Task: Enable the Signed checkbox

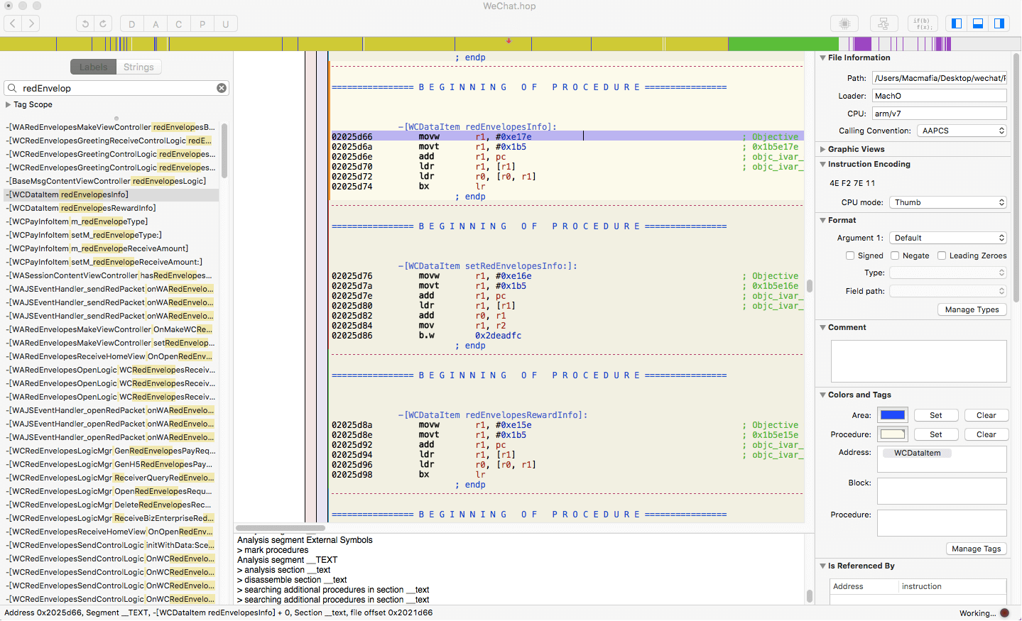Action: 850,255
